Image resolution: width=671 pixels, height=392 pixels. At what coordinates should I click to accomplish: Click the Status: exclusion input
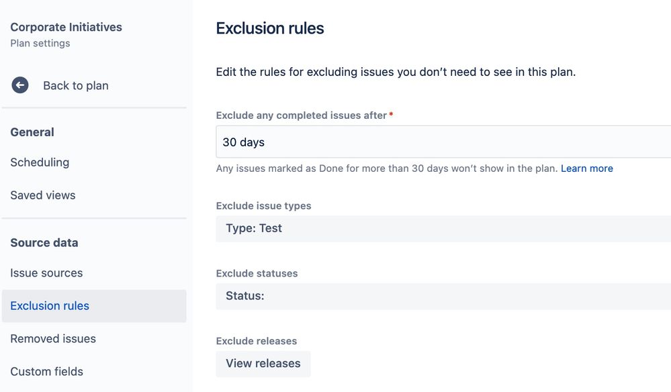[x=243, y=296]
